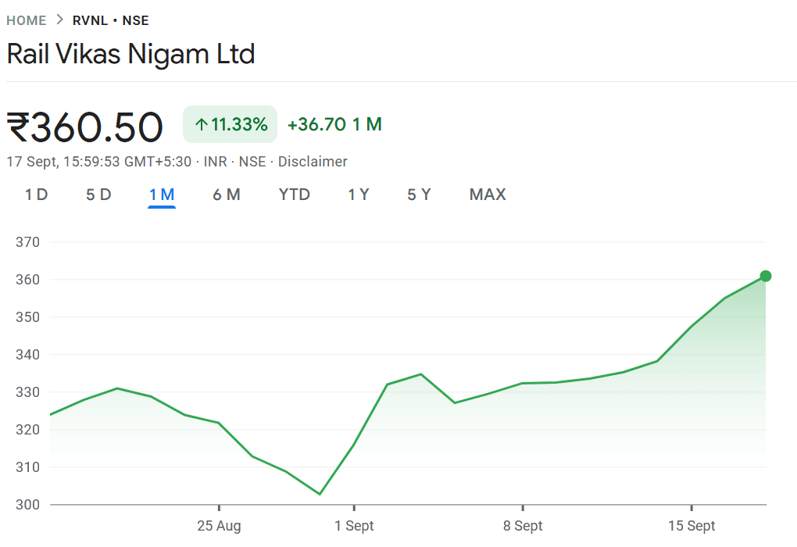Viewport: 797px width, 547px height.
Task: Click the RVNL • NSE breadcrumb text
Action: point(110,20)
